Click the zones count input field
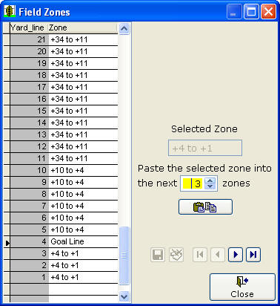 (x=193, y=183)
